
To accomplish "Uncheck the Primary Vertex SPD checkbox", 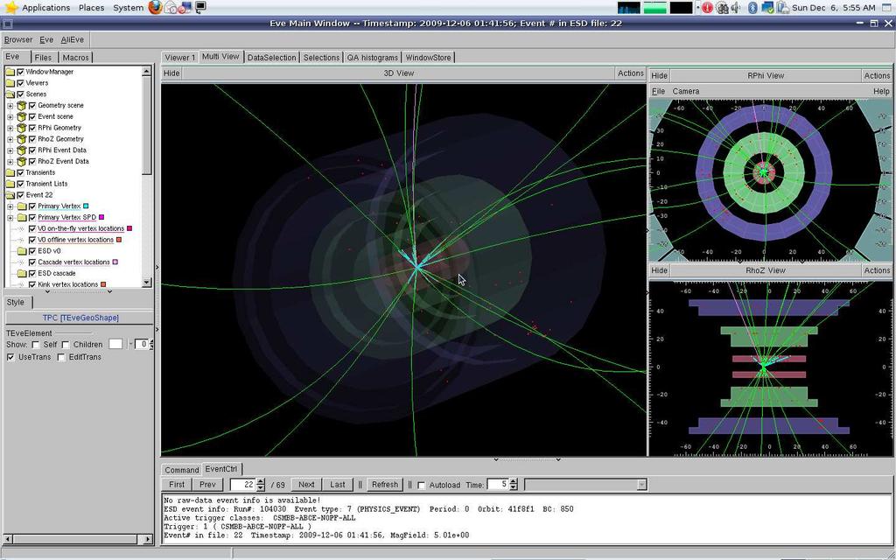I will 32,218.
